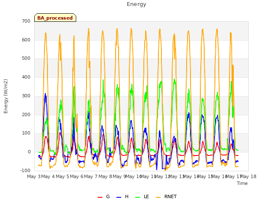Viewport: 274px width, 205px height.
Task: Click the Time axis label
Action: pyautogui.click(x=242, y=183)
